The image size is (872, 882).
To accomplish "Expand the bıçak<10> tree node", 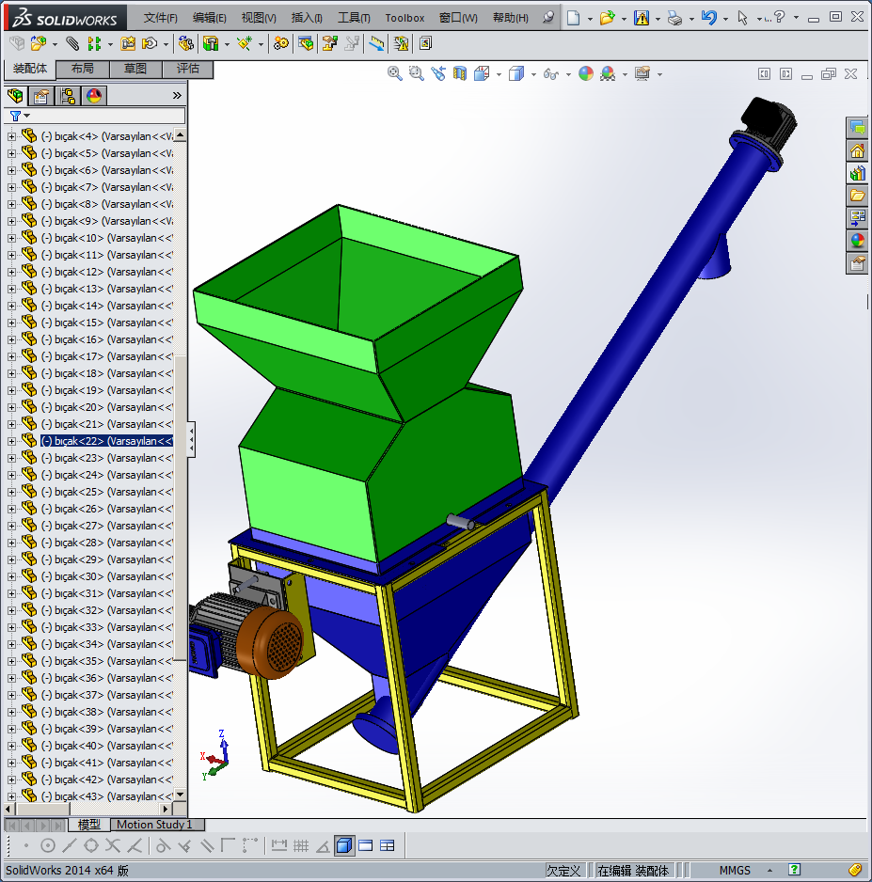I will point(11,238).
